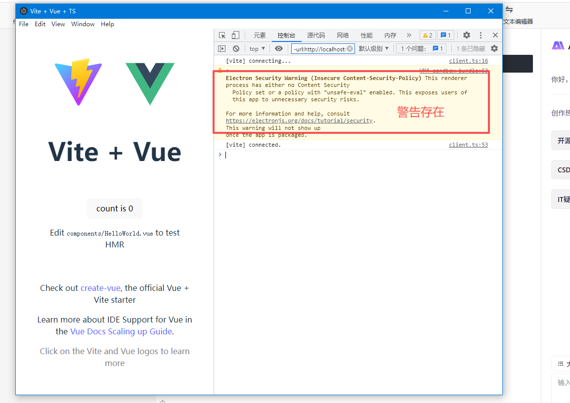
Task: Open the 元素 (Elements) tab
Action: (260, 35)
